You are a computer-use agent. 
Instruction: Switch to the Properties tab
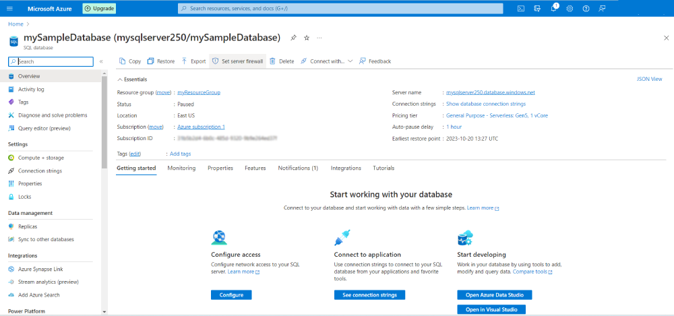(x=220, y=168)
